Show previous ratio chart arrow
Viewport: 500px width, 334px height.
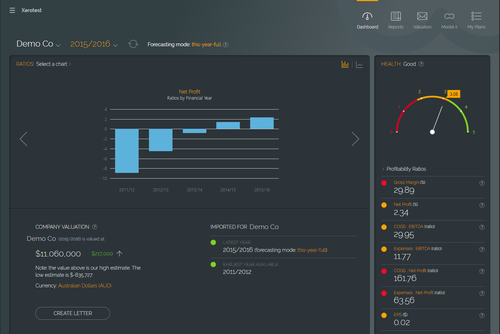click(24, 139)
